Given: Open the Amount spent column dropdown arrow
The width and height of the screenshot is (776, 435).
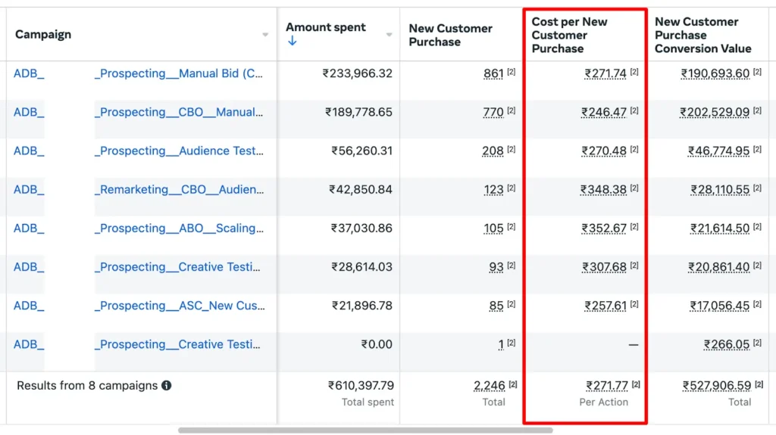Looking at the screenshot, I should point(389,35).
